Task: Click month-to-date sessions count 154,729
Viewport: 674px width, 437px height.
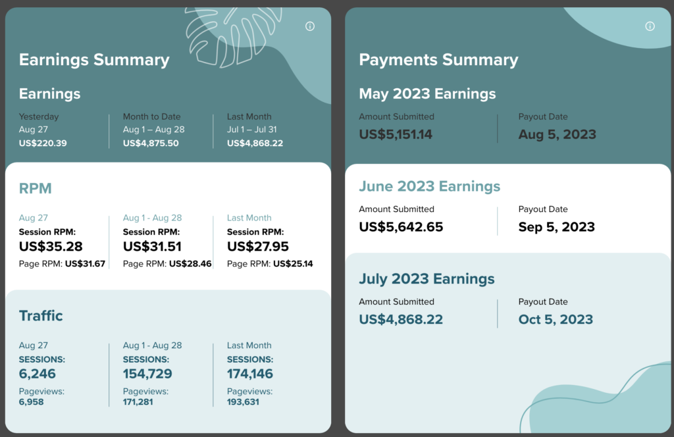Action: tap(147, 374)
